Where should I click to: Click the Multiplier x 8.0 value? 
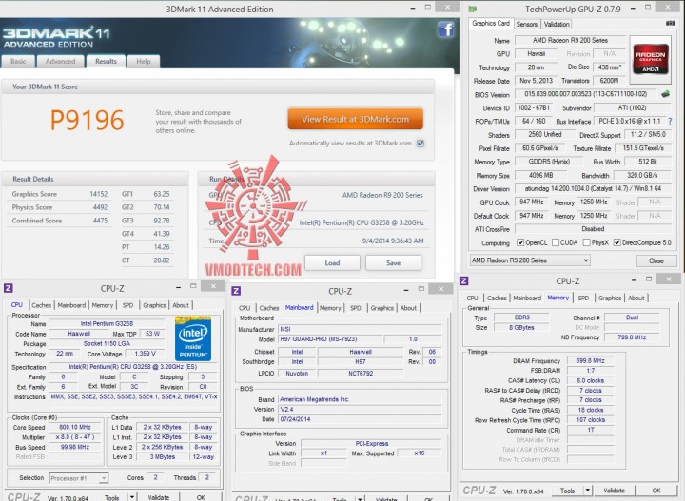tap(75, 437)
